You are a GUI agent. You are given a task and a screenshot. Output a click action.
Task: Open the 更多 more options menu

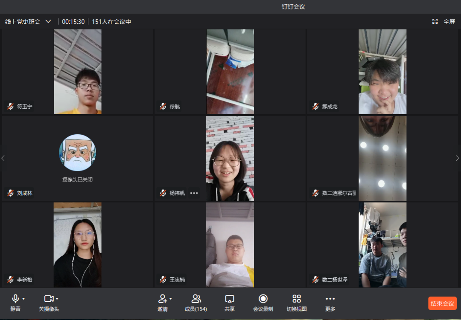tap(330, 299)
